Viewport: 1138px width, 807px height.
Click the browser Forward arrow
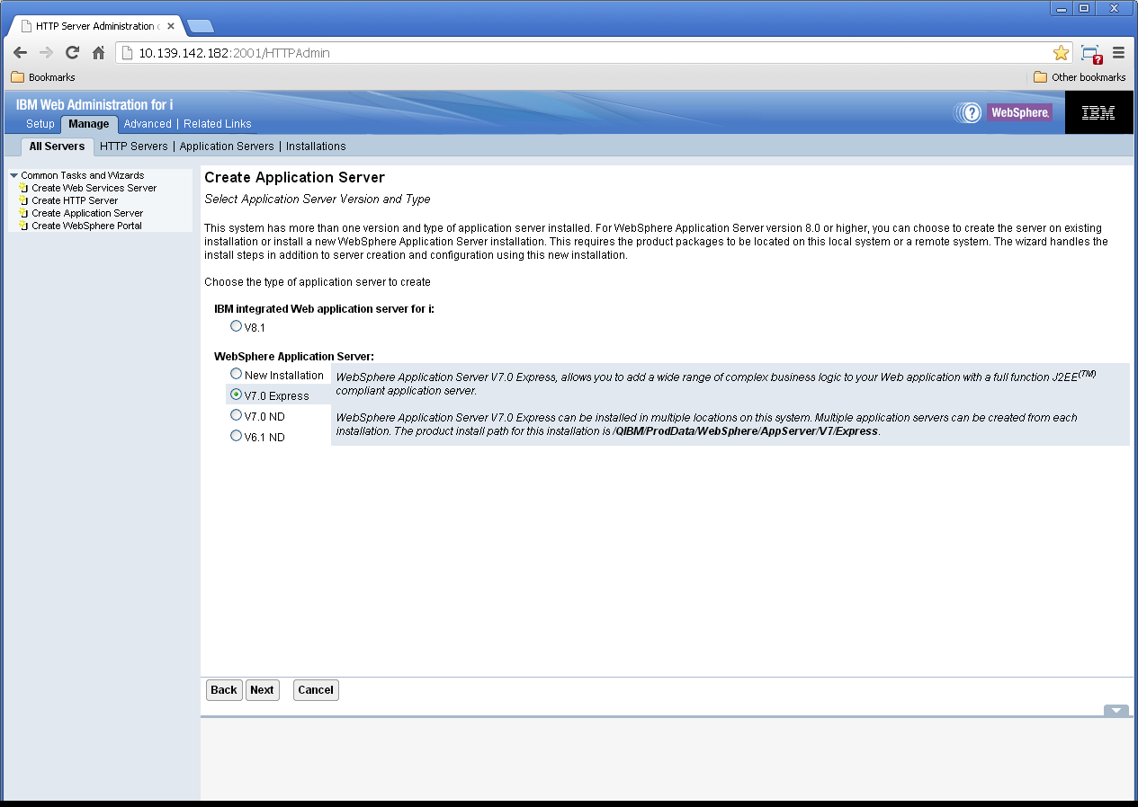pos(46,53)
